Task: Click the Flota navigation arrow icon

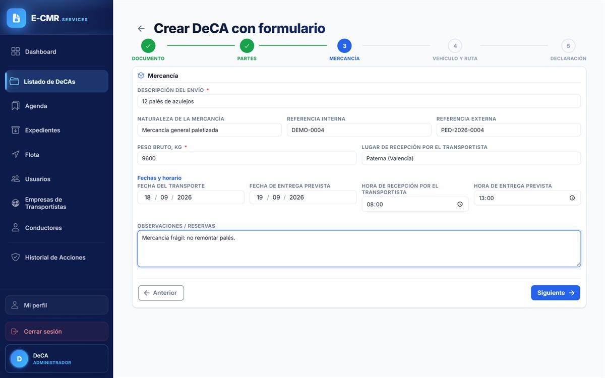Action: click(16, 154)
